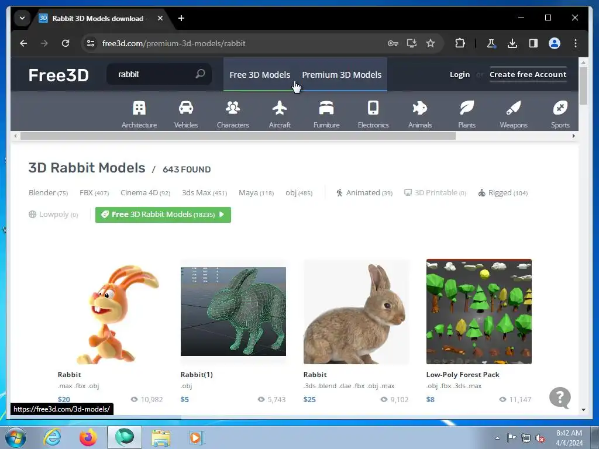Bookmark this page with the star icon
599x449 pixels.
(x=431, y=43)
